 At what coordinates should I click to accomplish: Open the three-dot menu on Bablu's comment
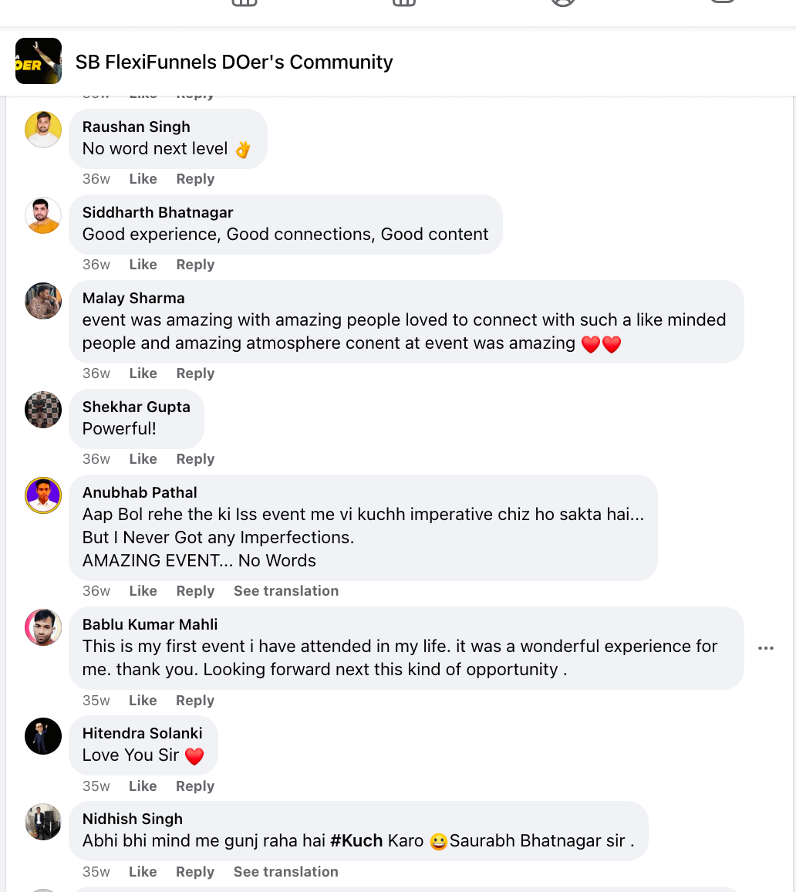coord(765,648)
